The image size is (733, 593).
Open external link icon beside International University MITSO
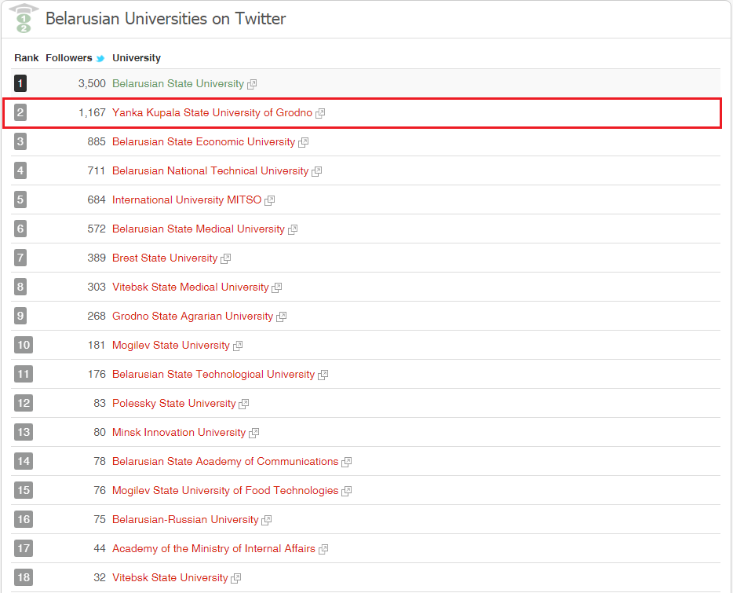click(x=270, y=200)
